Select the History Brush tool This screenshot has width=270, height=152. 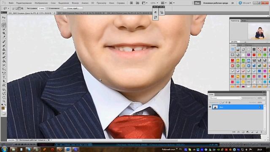(x=4, y=54)
